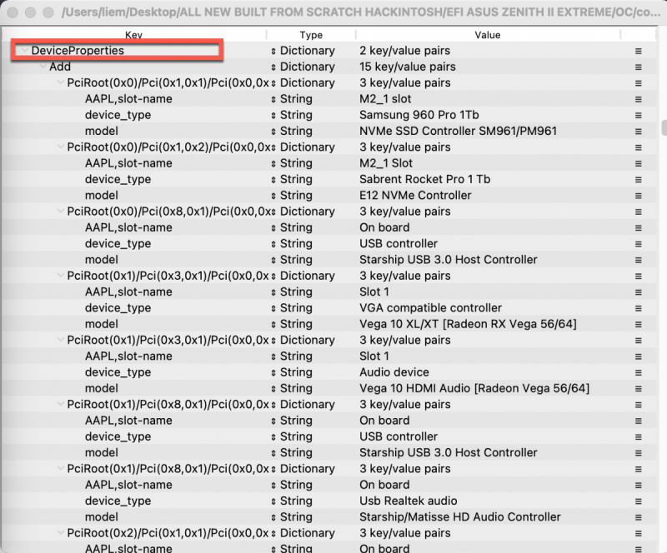Open row menu icon beside Samsung 960 Pro 1Tb

tap(638, 115)
